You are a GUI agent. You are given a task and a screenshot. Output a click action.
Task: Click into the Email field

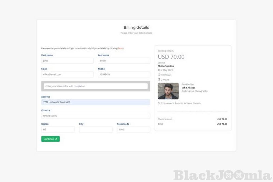pyautogui.click(x=67, y=74)
